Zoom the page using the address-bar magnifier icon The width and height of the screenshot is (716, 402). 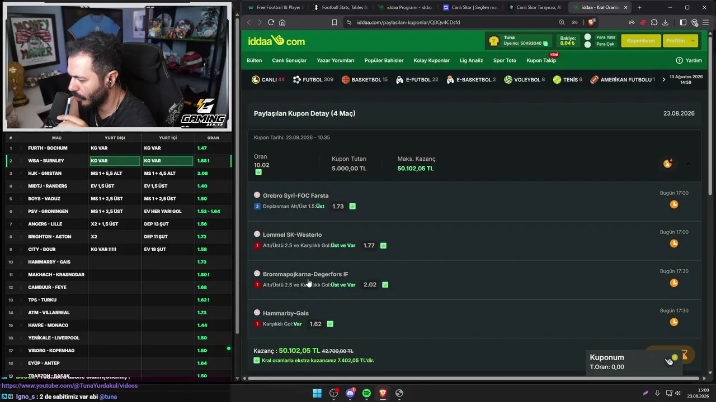coord(562,22)
